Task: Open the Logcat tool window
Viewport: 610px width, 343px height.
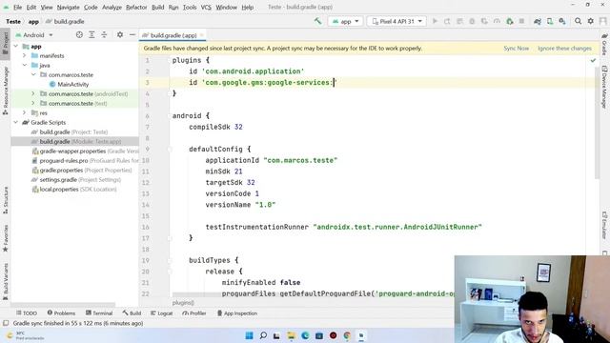Action: tap(161, 313)
